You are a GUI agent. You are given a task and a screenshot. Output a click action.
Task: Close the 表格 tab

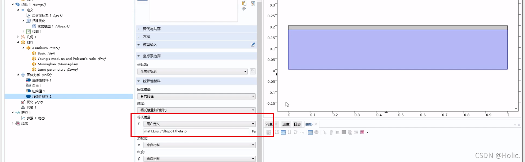point(316,124)
